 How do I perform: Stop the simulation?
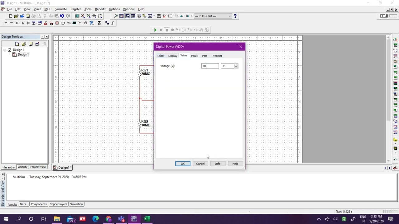coord(167,30)
